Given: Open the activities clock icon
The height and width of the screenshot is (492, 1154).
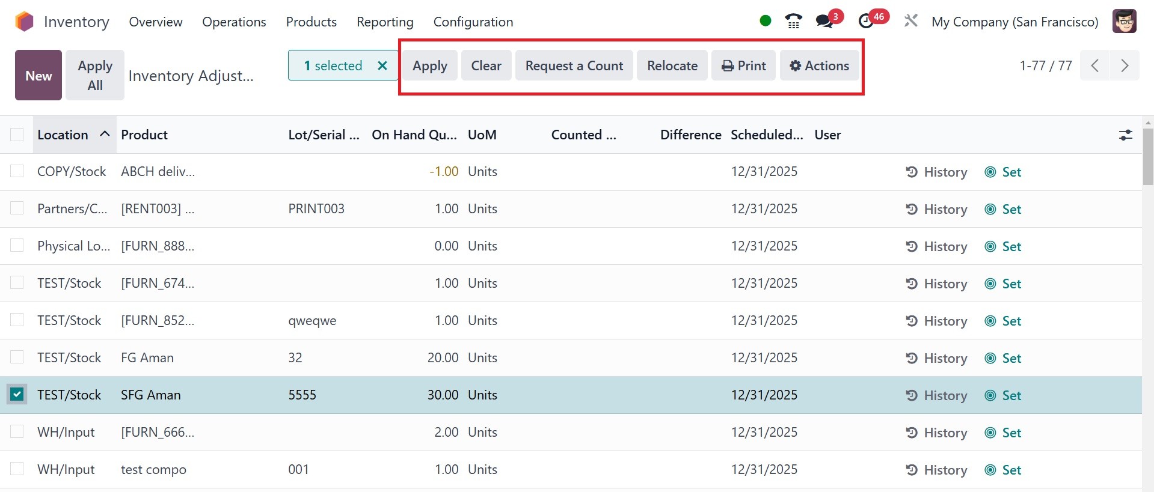Looking at the screenshot, I should pos(866,22).
